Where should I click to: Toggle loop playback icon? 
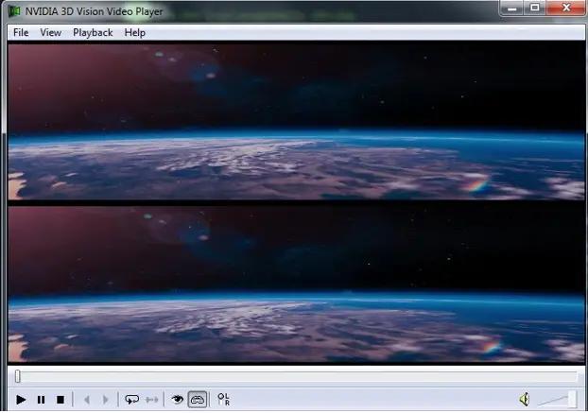click(x=132, y=400)
